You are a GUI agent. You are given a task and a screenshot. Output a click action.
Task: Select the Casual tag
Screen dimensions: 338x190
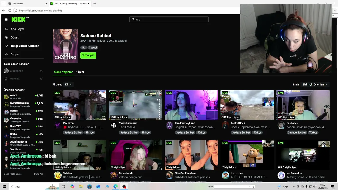coord(93,47)
